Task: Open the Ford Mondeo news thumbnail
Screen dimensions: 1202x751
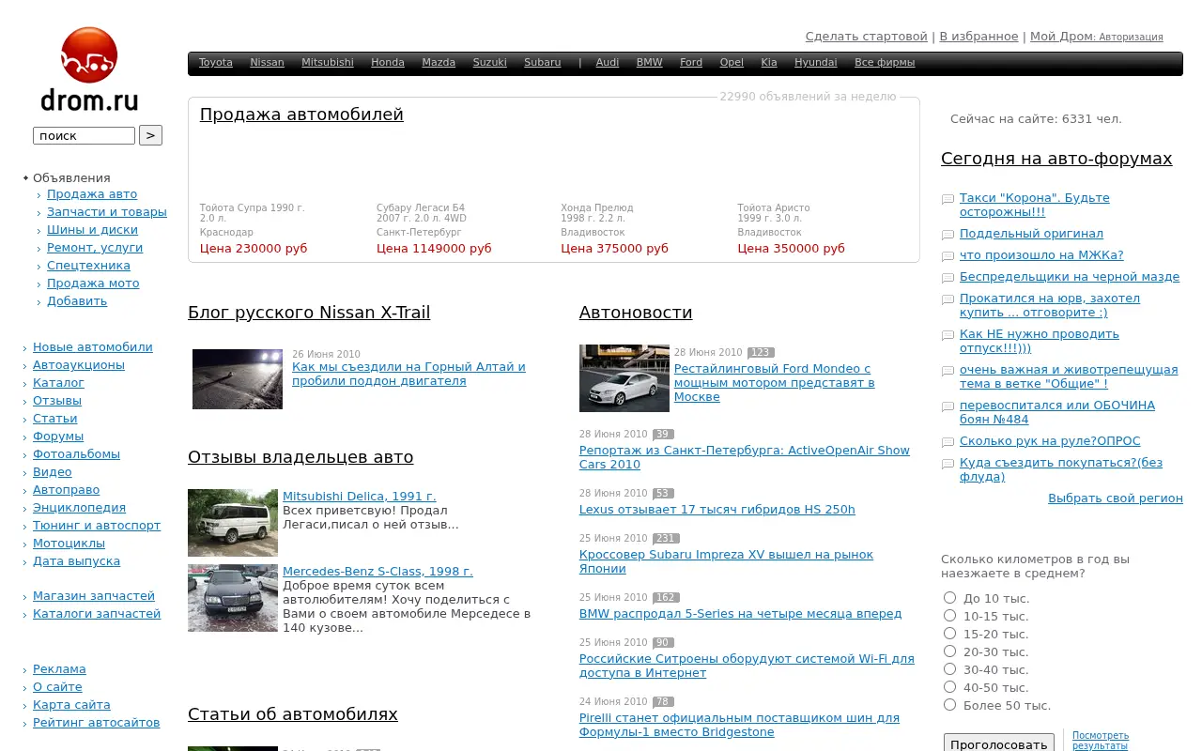Action: (x=624, y=378)
